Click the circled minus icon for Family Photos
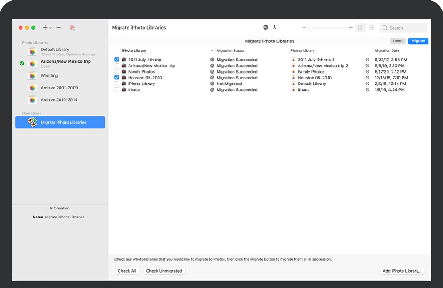 pos(368,72)
